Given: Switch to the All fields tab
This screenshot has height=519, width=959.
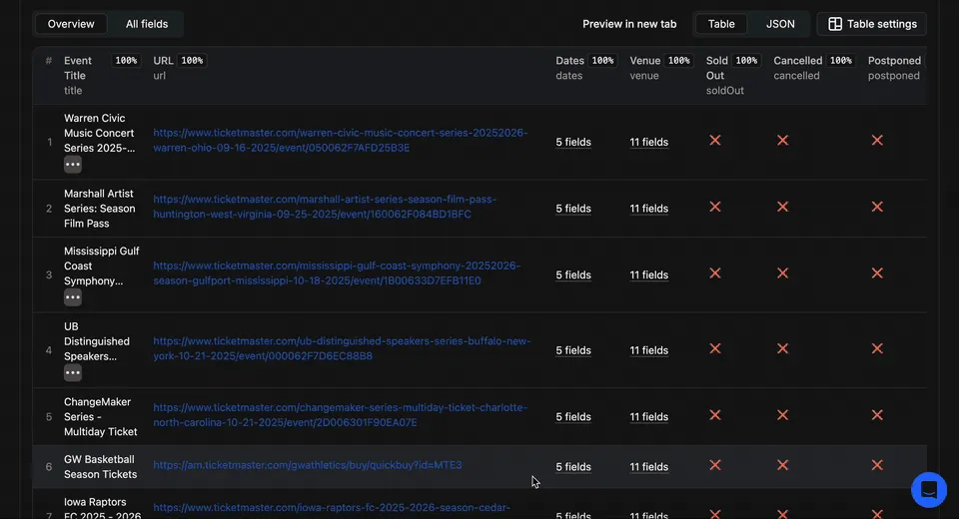Looking at the screenshot, I should 147,24.
